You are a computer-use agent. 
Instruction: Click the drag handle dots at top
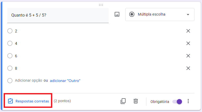(x=101, y=5)
